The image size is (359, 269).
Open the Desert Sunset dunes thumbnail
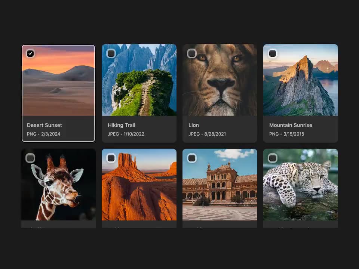pyautogui.click(x=58, y=81)
